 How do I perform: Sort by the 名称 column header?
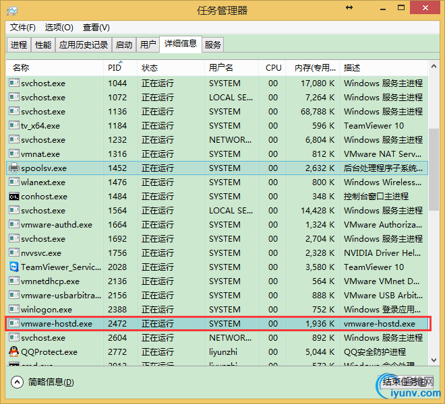coord(55,68)
